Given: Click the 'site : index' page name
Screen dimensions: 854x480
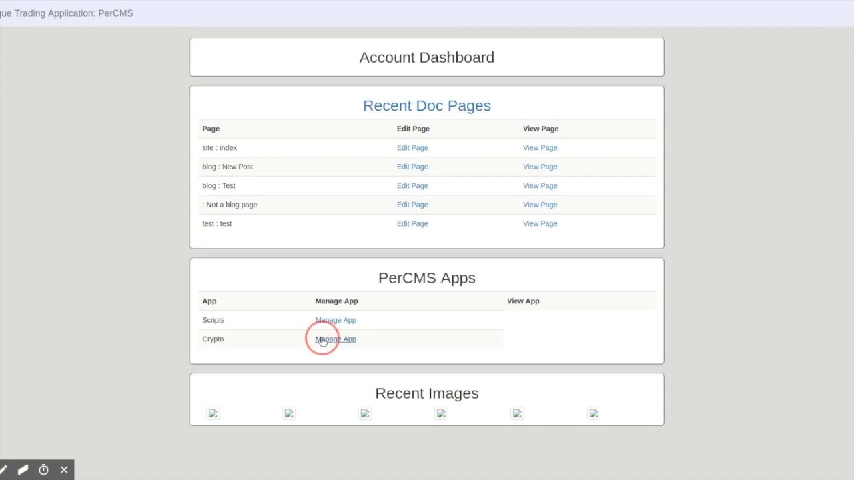Looking at the screenshot, I should tap(220, 147).
